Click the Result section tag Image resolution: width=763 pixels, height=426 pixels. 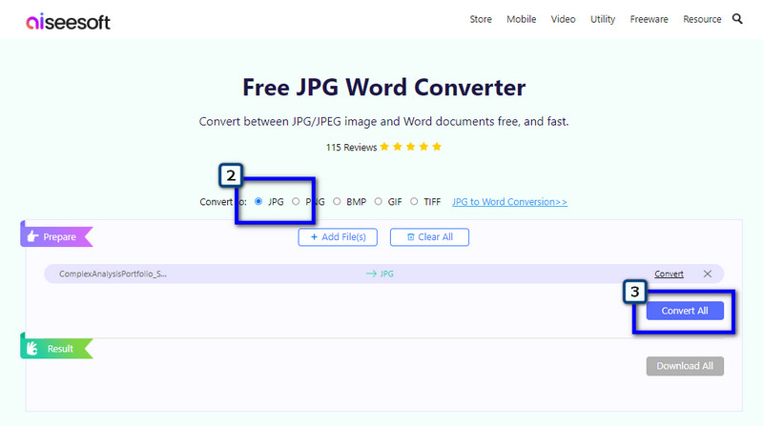pos(56,348)
